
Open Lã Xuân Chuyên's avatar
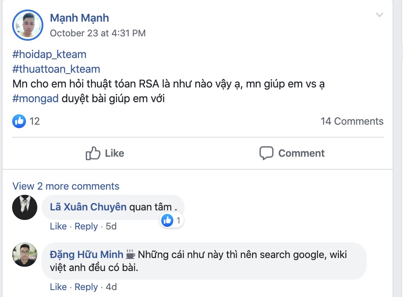click(25, 207)
